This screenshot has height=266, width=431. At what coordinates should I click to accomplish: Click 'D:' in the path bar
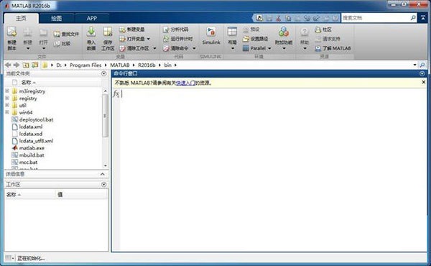tap(59, 65)
